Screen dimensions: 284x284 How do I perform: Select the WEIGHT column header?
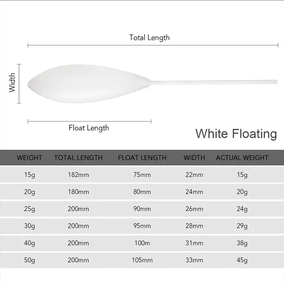click(x=30, y=158)
